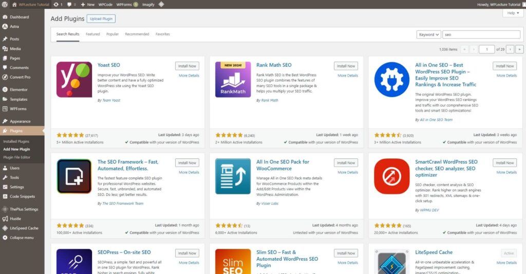Go to next page of plugin results
526x274 pixels.
click(x=510, y=49)
